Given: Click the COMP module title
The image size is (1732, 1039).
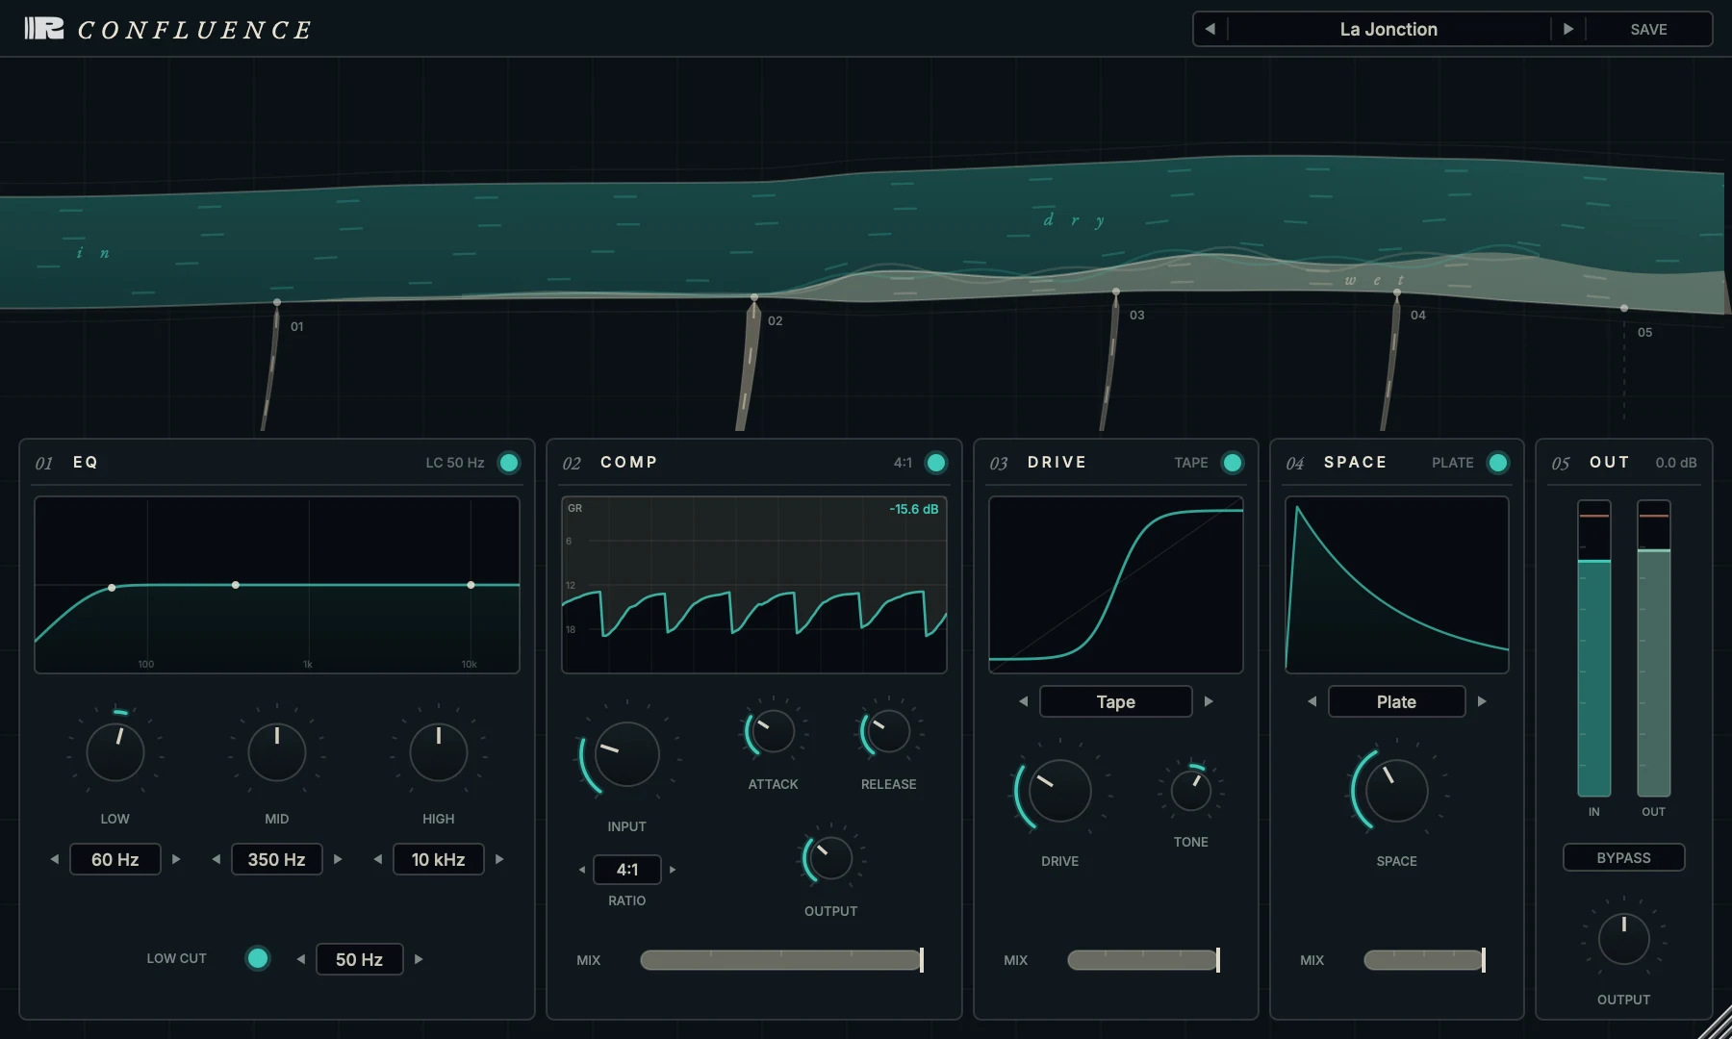Looking at the screenshot, I should 629,462.
